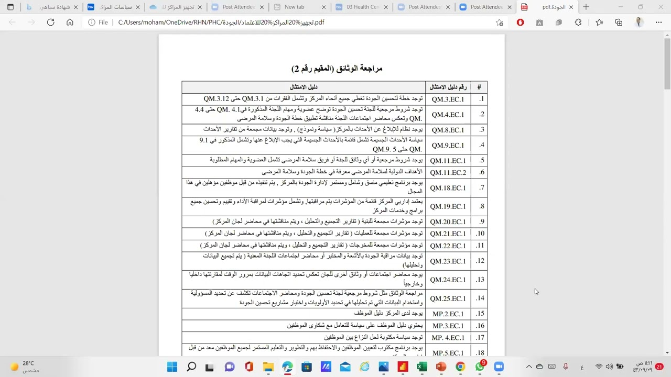Image resolution: width=671 pixels, height=377 pixels.
Task: Click cell QM.8.EC.1
Action: tap(448, 130)
